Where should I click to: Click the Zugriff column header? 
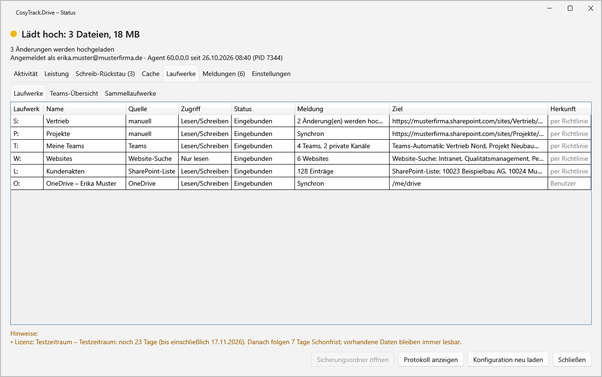(x=205, y=109)
